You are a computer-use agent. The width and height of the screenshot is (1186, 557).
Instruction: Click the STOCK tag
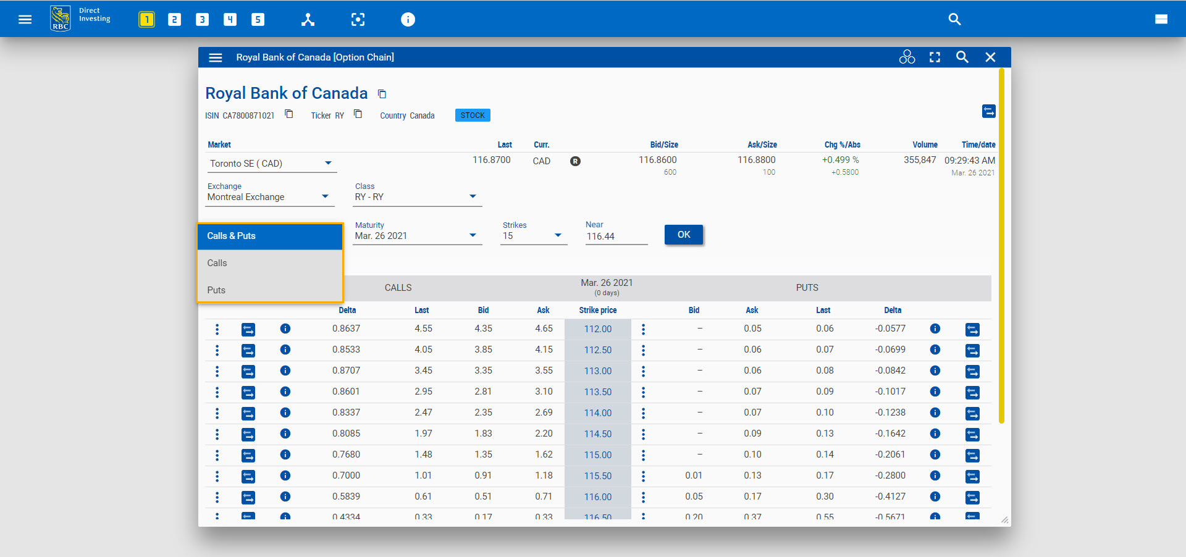(x=473, y=115)
